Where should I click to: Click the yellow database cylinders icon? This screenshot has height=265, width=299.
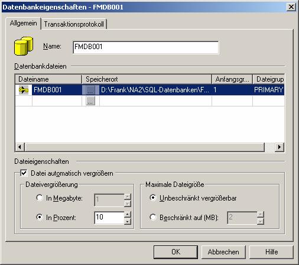24,46
